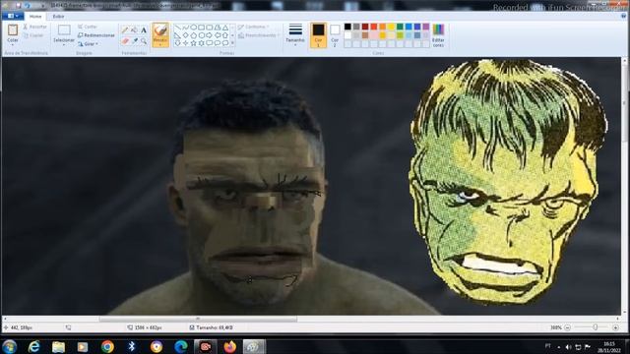Select the Color picker eyedropper tool
The image size is (630, 354).
pos(134,41)
